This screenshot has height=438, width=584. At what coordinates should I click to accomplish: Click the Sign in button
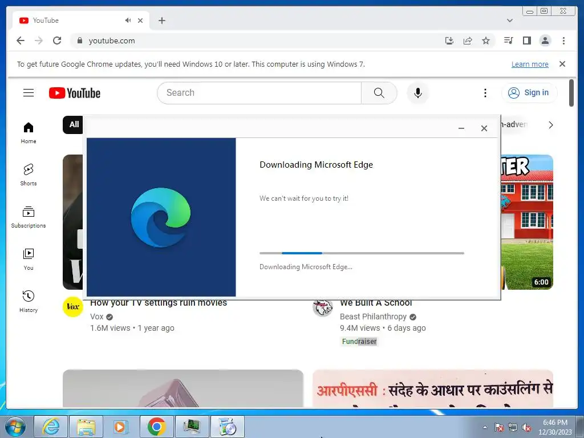(529, 93)
